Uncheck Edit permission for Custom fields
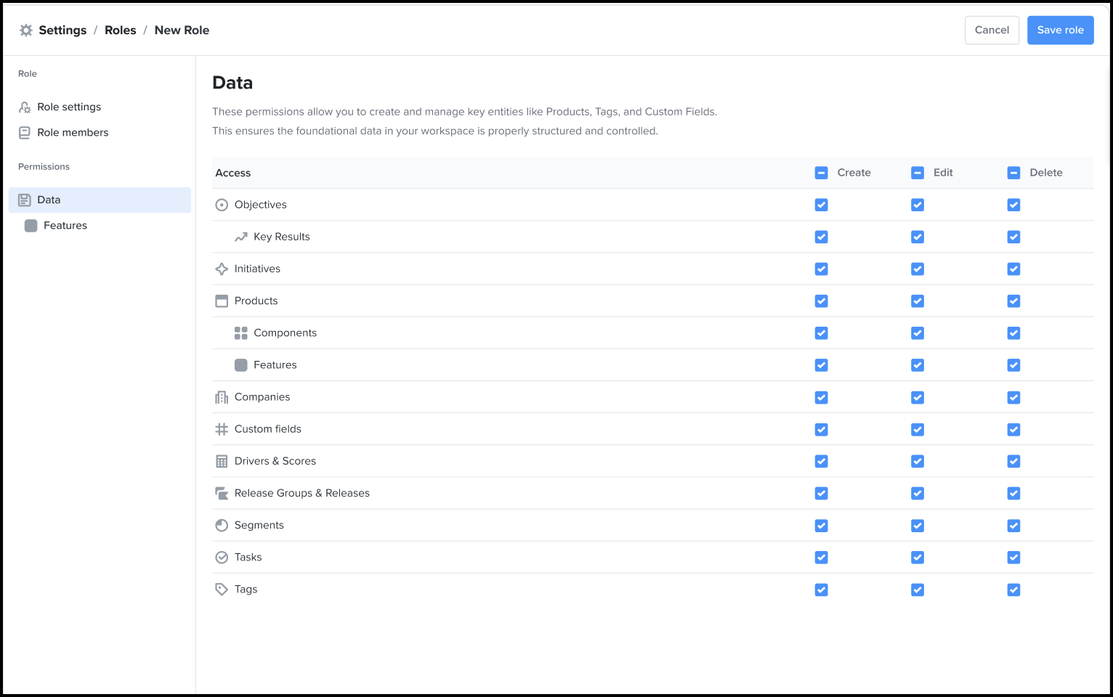Image resolution: width=1113 pixels, height=697 pixels. [918, 429]
